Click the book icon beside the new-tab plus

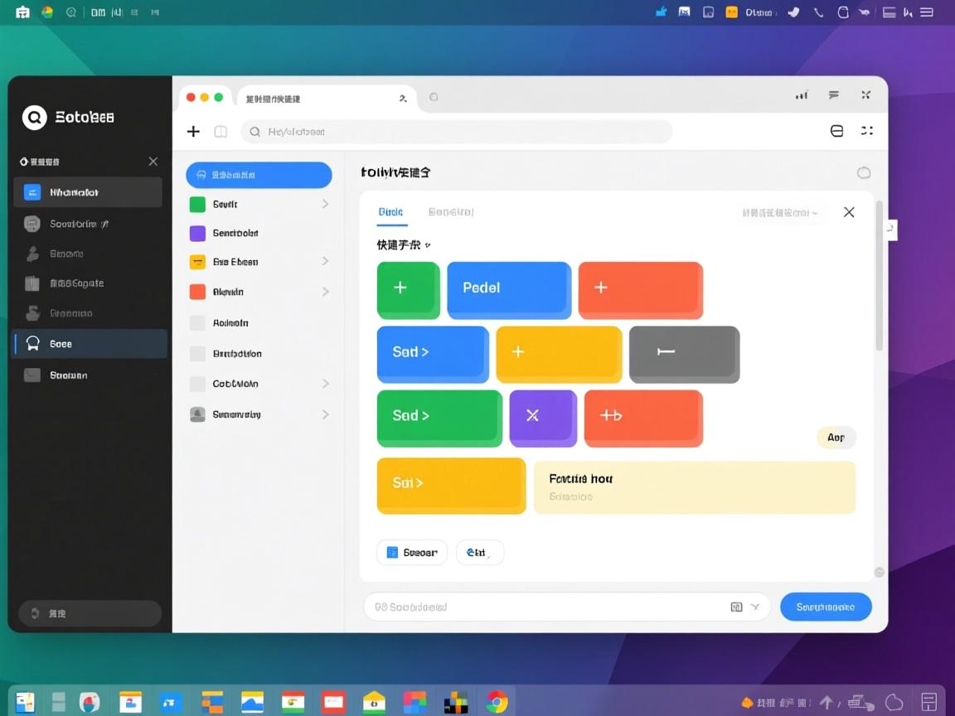(x=220, y=131)
